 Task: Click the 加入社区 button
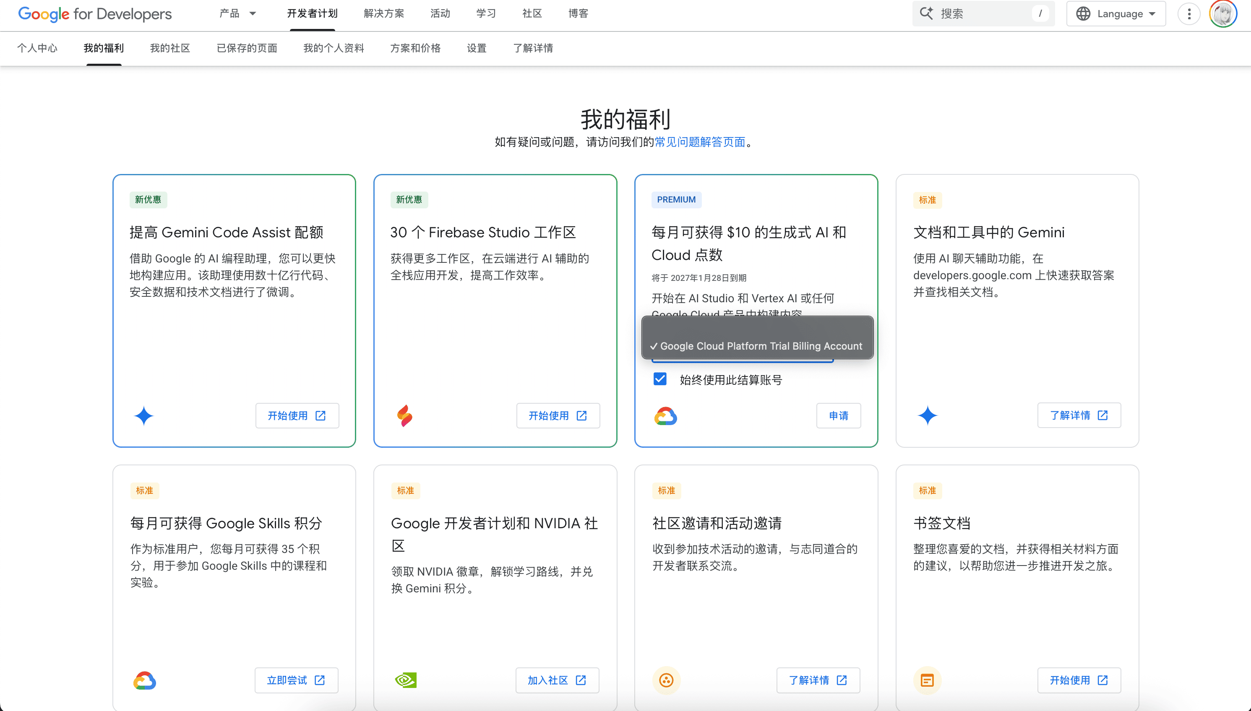pyautogui.click(x=557, y=680)
